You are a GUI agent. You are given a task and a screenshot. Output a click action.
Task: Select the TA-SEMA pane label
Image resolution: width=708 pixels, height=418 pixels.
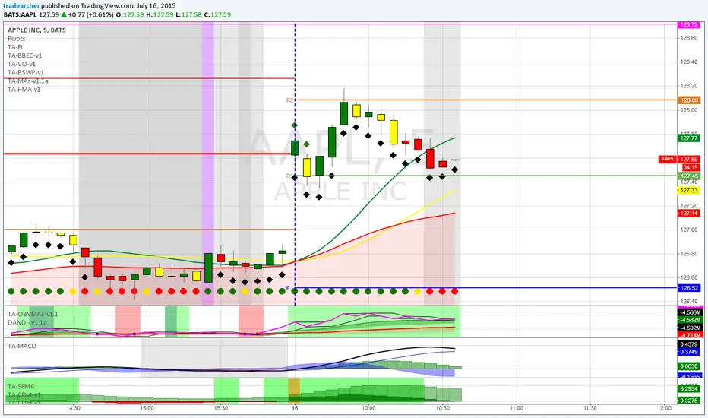pos(21,386)
